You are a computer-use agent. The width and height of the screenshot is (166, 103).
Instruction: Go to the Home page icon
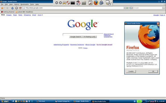click(20, 8)
